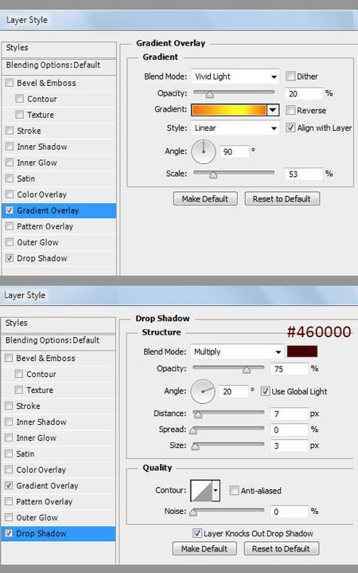
Task: Open the gradient picker dropdown arrow
Action: click(x=273, y=110)
